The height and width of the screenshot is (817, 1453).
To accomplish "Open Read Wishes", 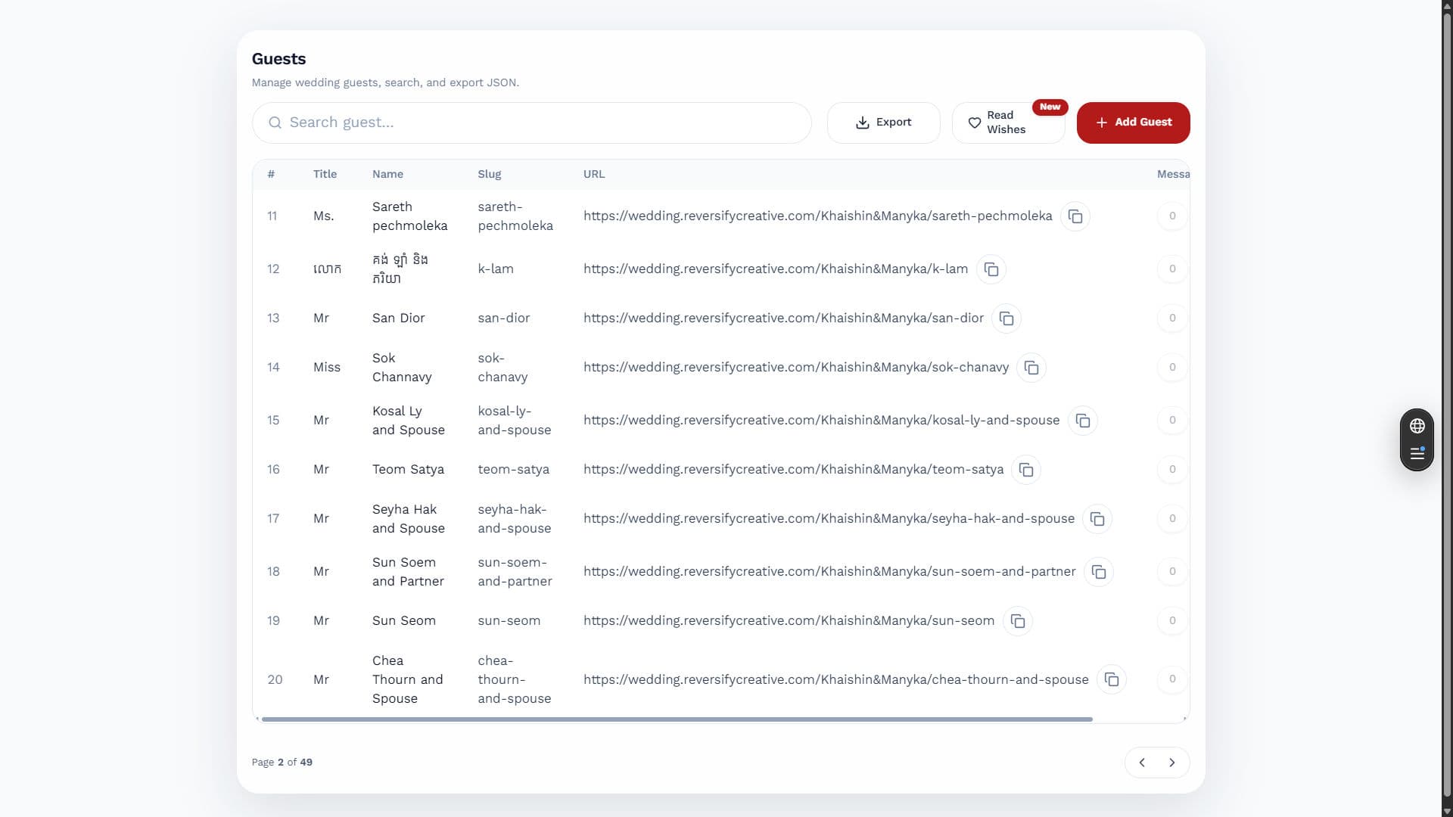I will click(1008, 123).
